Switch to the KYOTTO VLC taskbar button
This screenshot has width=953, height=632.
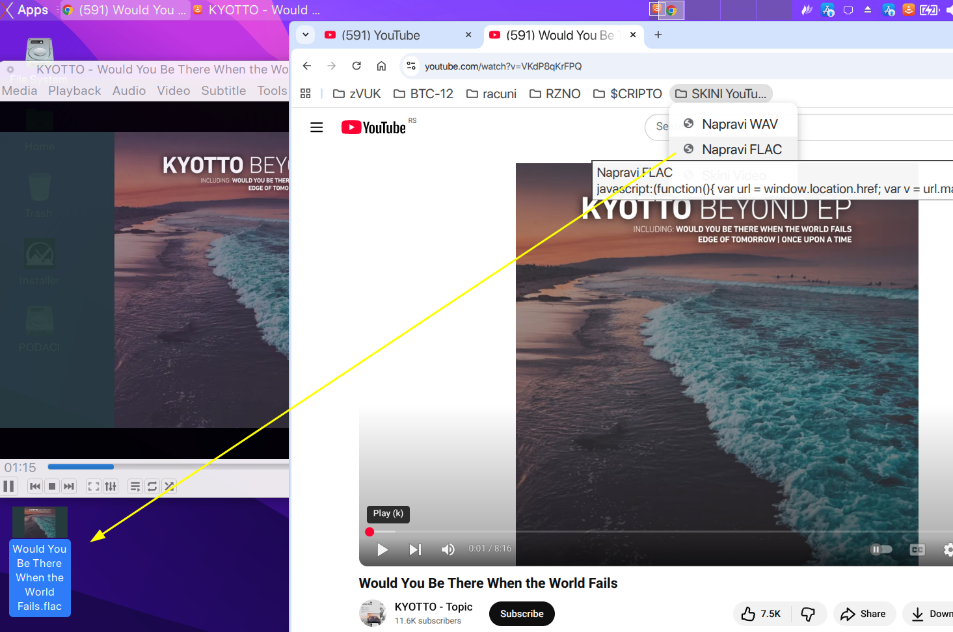pos(257,10)
